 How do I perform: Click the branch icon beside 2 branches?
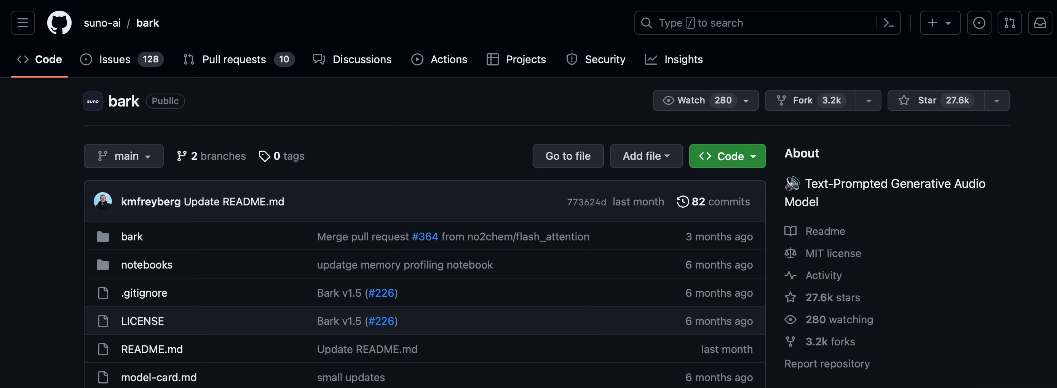(181, 156)
